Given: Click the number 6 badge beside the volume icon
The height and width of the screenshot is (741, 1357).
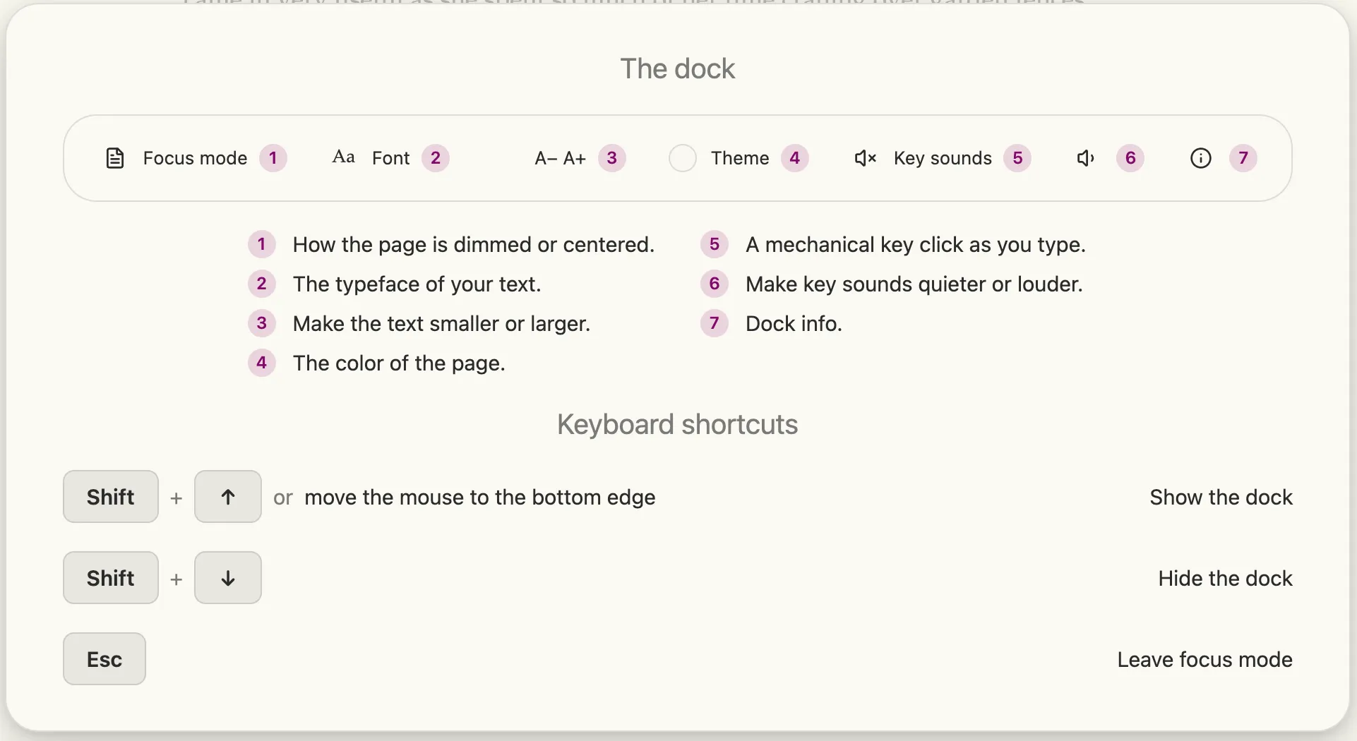Looking at the screenshot, I should [x=1130, y=158].
